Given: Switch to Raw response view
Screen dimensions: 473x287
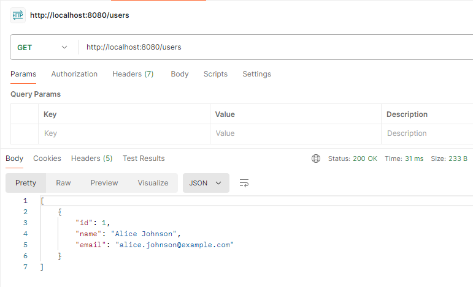Looking at the screenshot, I should [x=63, y=183].
